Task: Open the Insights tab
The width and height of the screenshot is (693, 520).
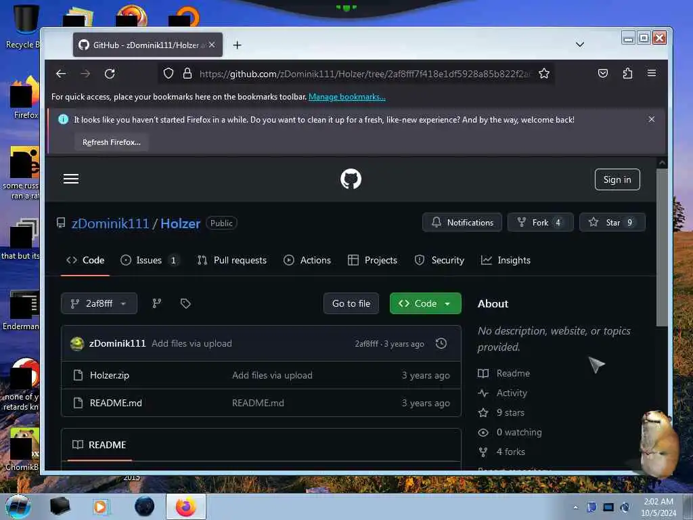Action: 506,261
